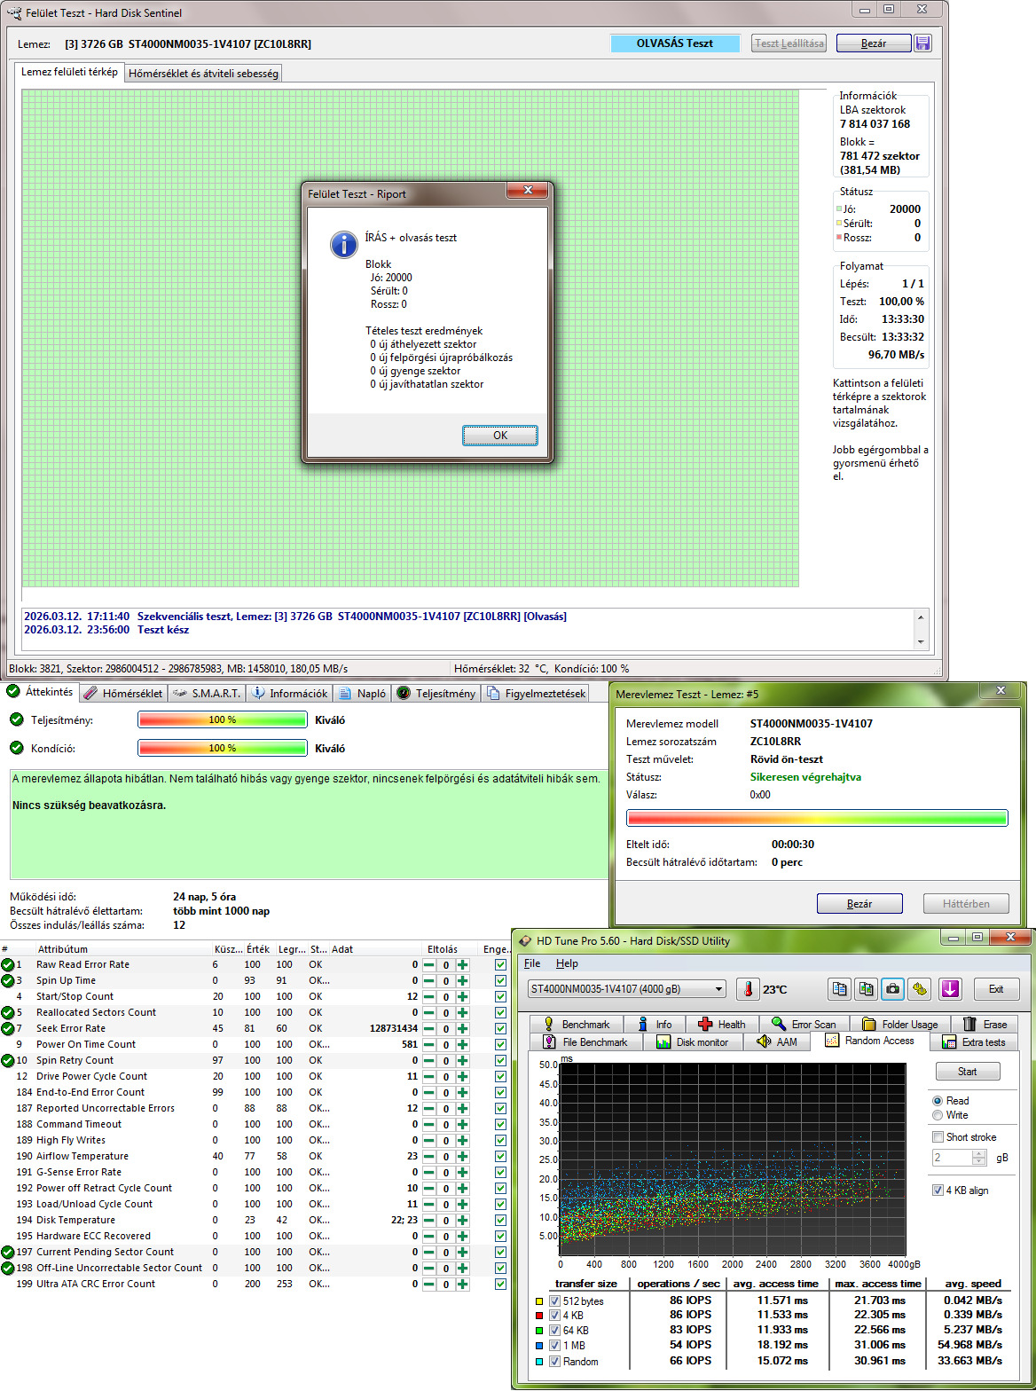Open the Teljesítmény tab in Hard Disk Sentinel
The width and height of the screenshot is (1036, 1391).
click(436, 694)
